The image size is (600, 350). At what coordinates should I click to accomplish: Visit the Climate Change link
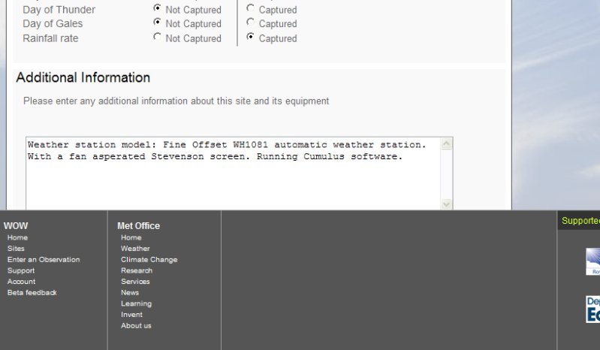click(149, 260)
